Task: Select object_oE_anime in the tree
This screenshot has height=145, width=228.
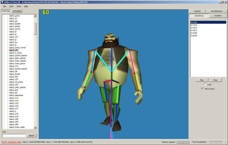Action: click(x=16, y=82)
